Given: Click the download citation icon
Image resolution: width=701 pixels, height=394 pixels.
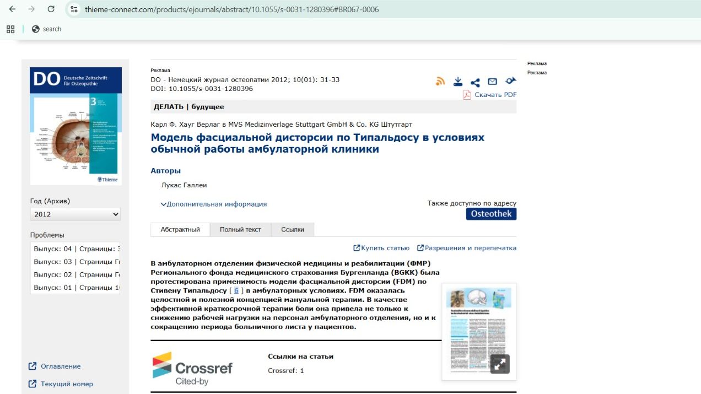Looking at the screenshot, I should [457, 82].
